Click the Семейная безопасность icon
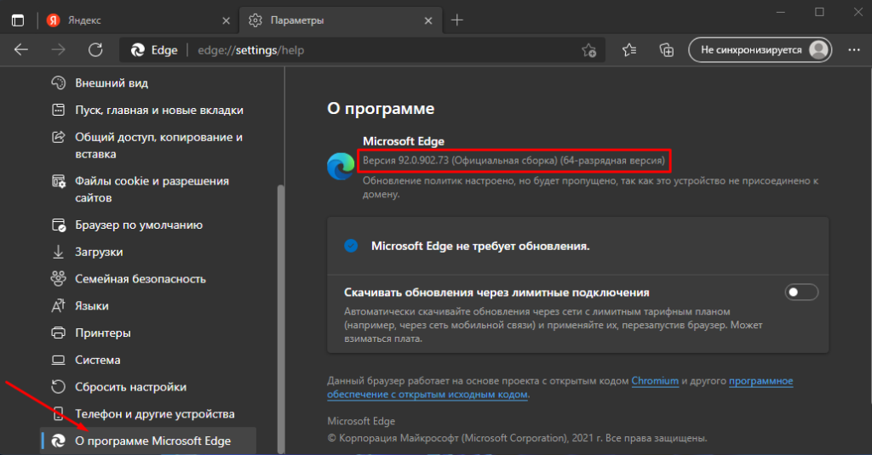This screenshot has width=872, height=455. [59, 279]
